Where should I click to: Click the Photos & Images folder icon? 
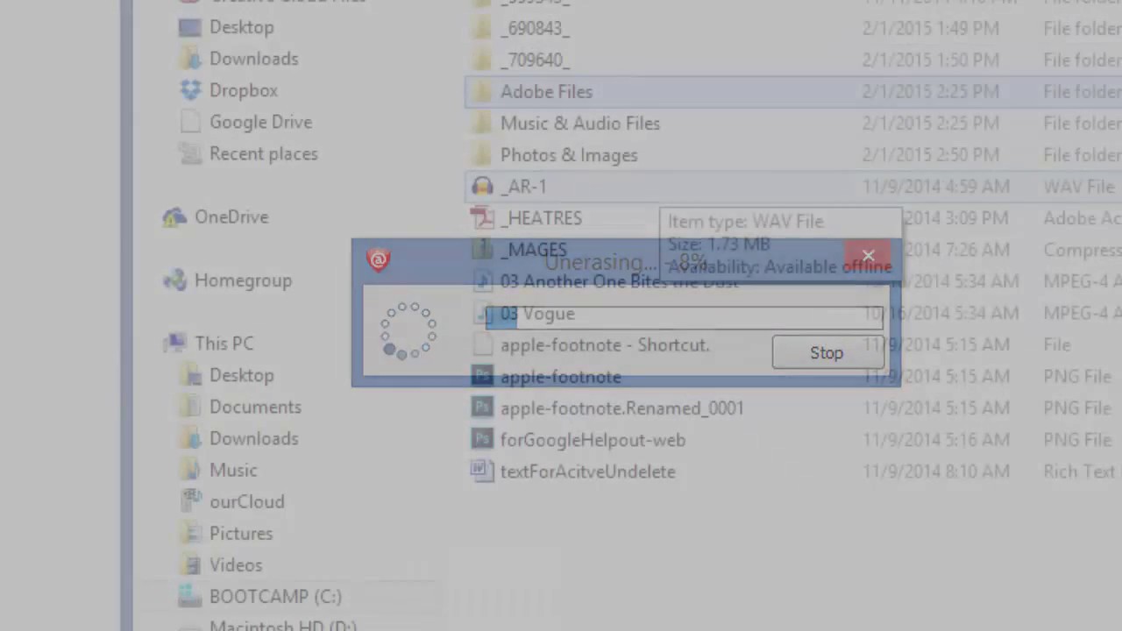coord(482,155)
